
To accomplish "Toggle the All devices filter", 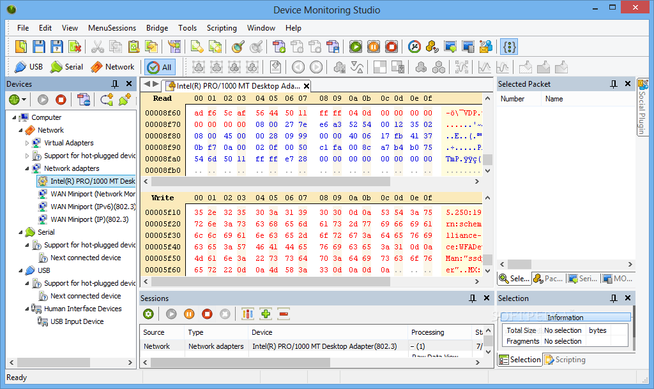I will click(x=160, y=67).
